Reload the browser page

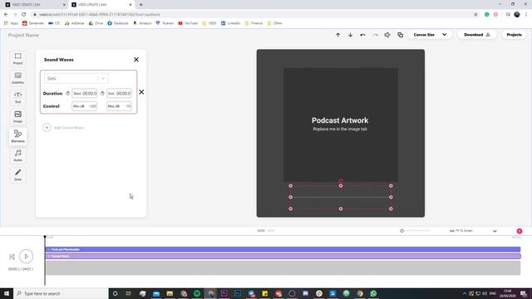[x=24, y=15]
